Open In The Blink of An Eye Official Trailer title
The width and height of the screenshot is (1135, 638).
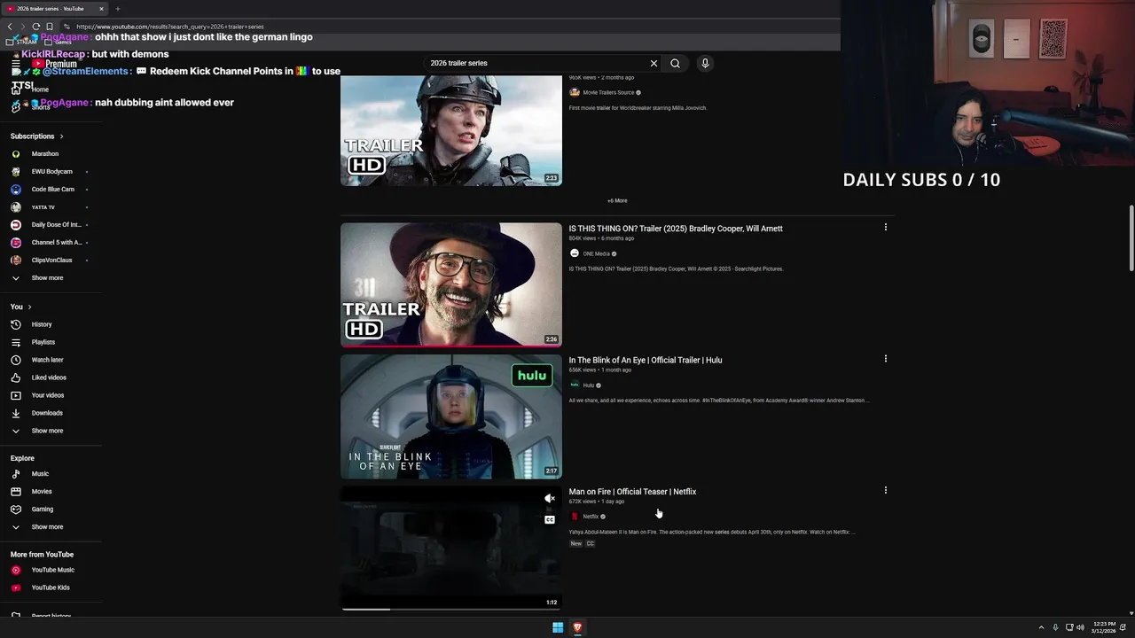(646, 360)
